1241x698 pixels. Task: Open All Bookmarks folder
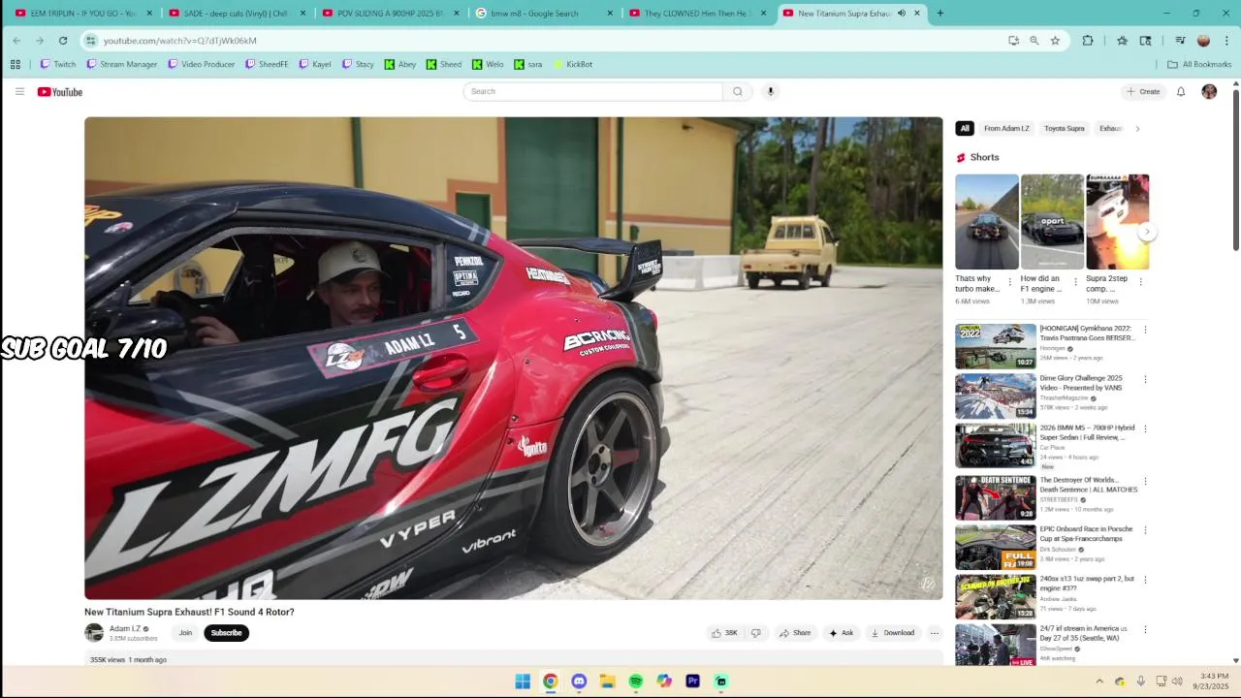pos(1199,65)
